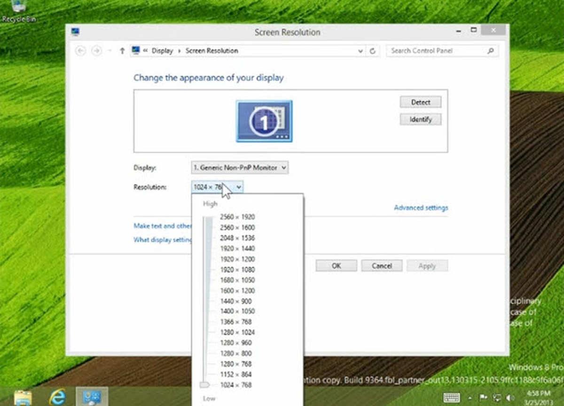
Task: Launch Internet Explorer from the taskbar
Action: 57,397
